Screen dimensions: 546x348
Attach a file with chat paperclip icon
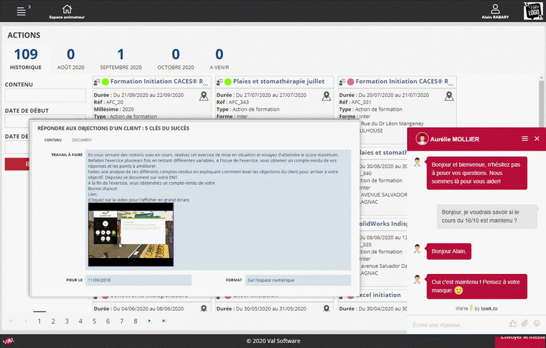tap(524, 324)
